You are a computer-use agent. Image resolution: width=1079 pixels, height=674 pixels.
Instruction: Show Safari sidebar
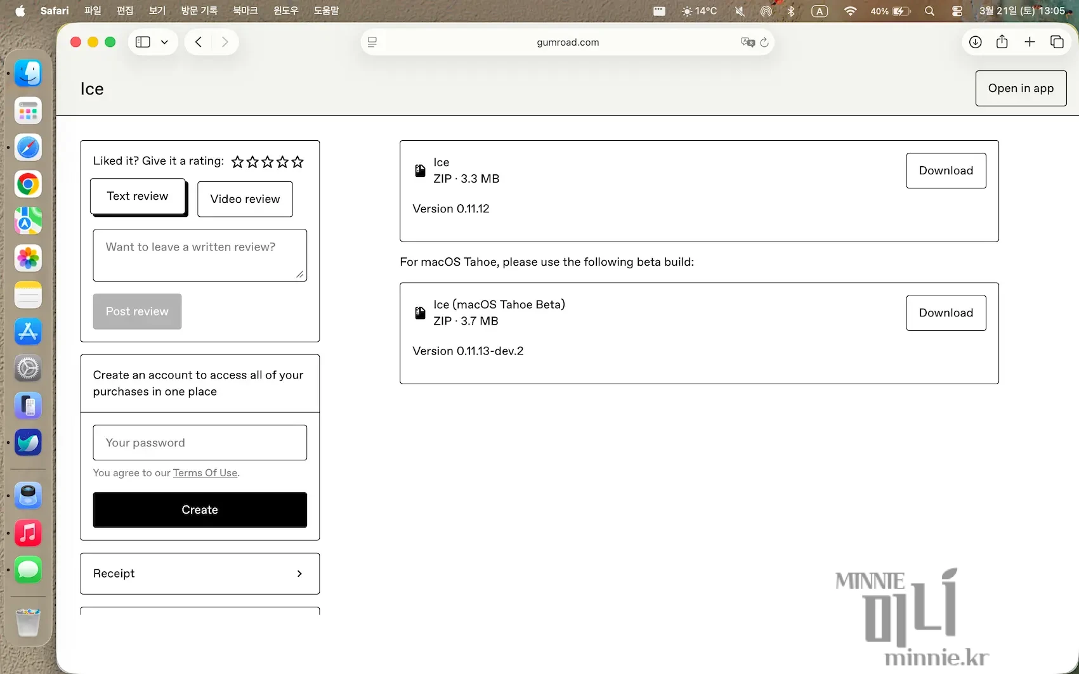click(143, 42)
